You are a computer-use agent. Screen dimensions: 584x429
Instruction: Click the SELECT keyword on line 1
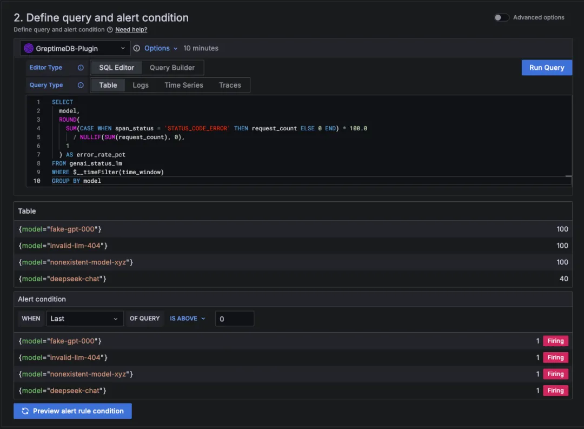pyautogui.click(x=62, y=102)
